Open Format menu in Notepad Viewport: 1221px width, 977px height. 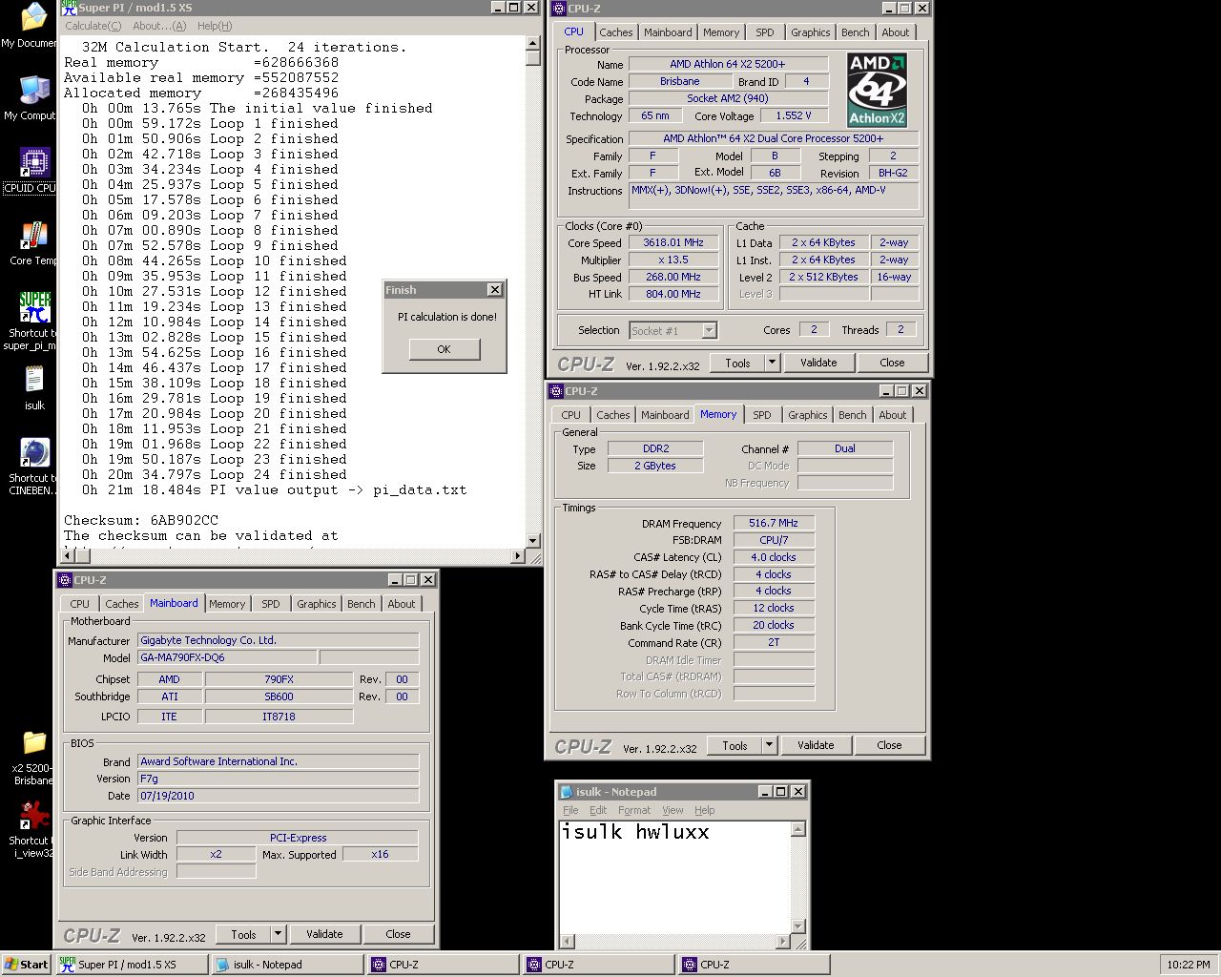(634, 810)
